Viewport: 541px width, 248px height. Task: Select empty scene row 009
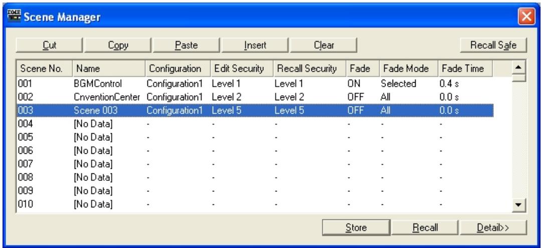255,191
